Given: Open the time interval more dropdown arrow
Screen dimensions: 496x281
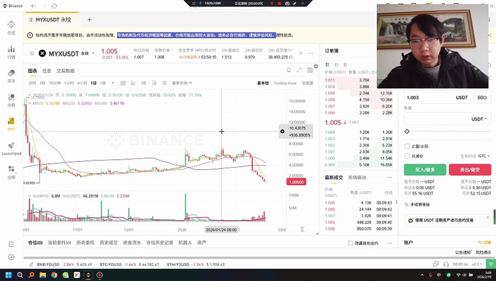Looking at the screenshot, I should tap(113, 83).
